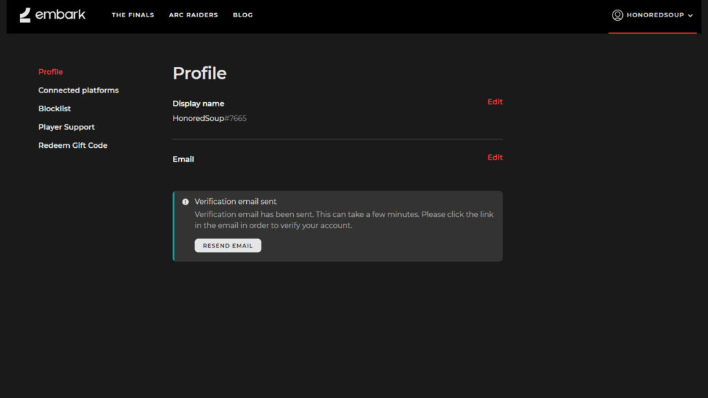Click the info icon in verification notice

pos(185,202)
